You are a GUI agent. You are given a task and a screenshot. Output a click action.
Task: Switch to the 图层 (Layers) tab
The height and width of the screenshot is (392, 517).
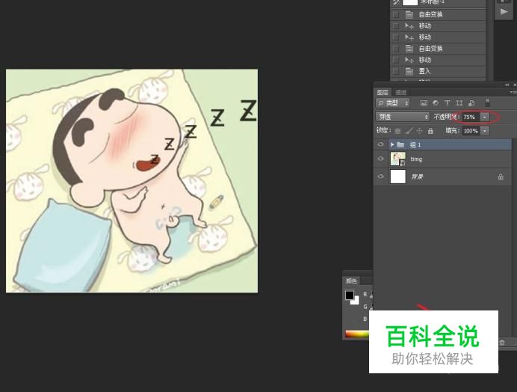(x=383, y=92)
